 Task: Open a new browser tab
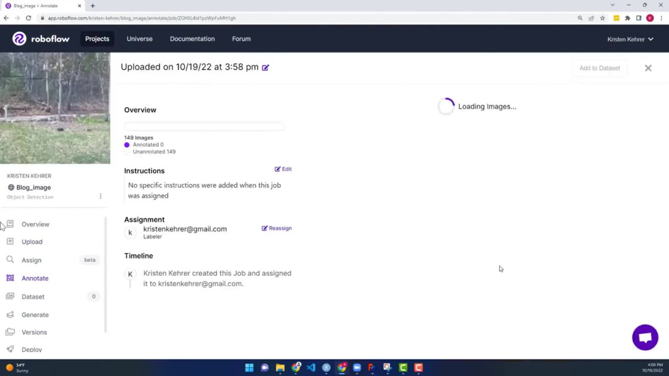pyautogui.click(x=92, y=6)
